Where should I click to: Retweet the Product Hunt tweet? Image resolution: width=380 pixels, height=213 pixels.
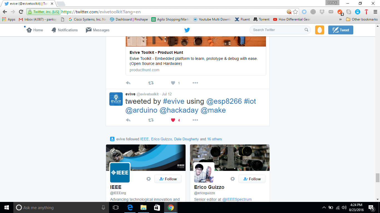coord(151,83)
